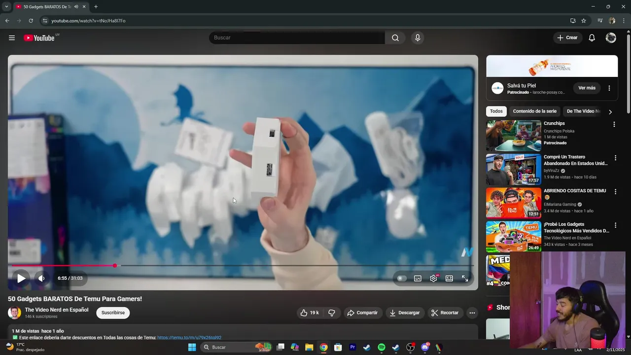Open the YouTube hamburger guide menu

point(12,38)
